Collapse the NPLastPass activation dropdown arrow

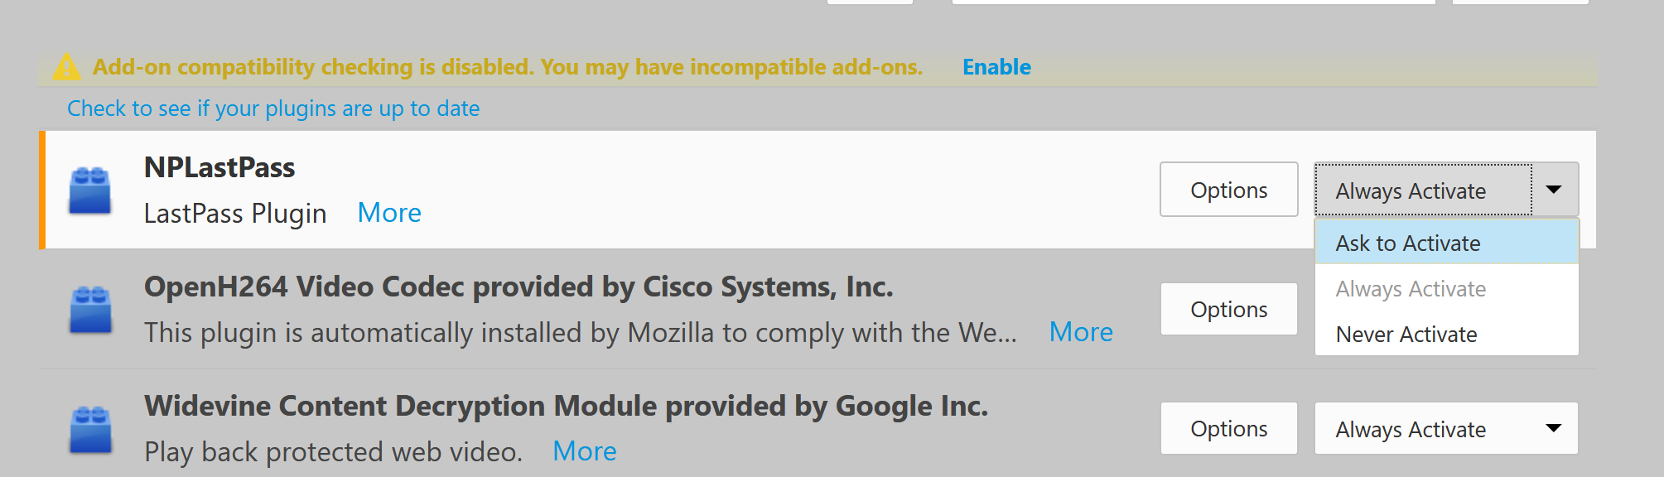[1555, 190]
